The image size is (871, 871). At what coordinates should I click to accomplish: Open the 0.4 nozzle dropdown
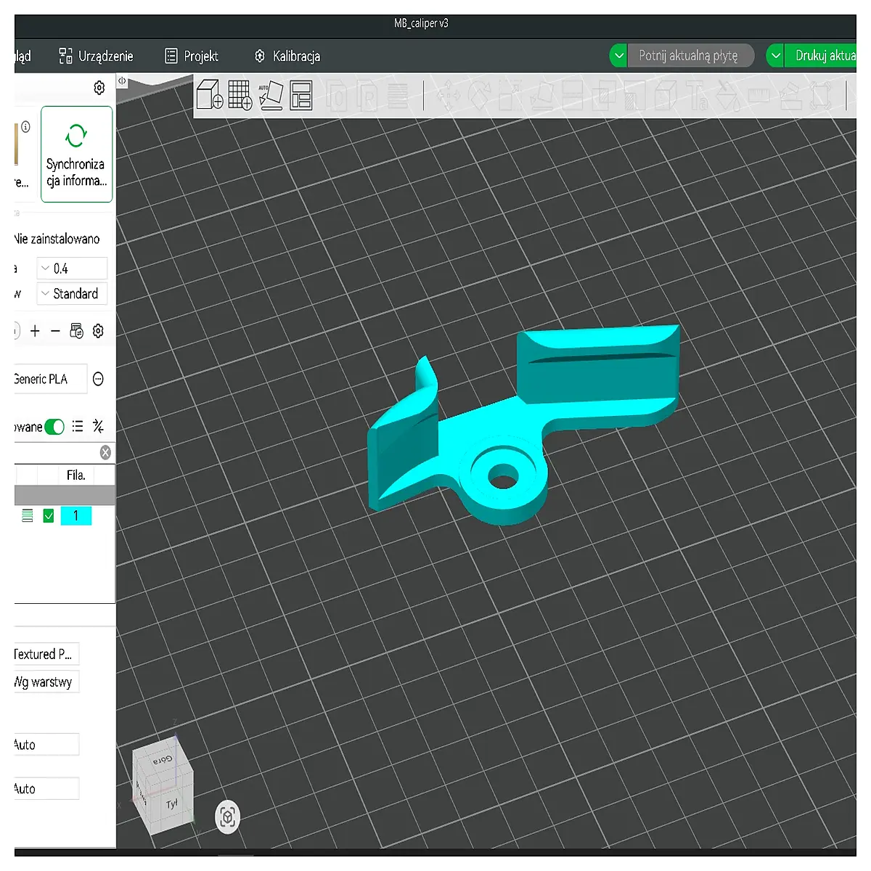point(72,269)
